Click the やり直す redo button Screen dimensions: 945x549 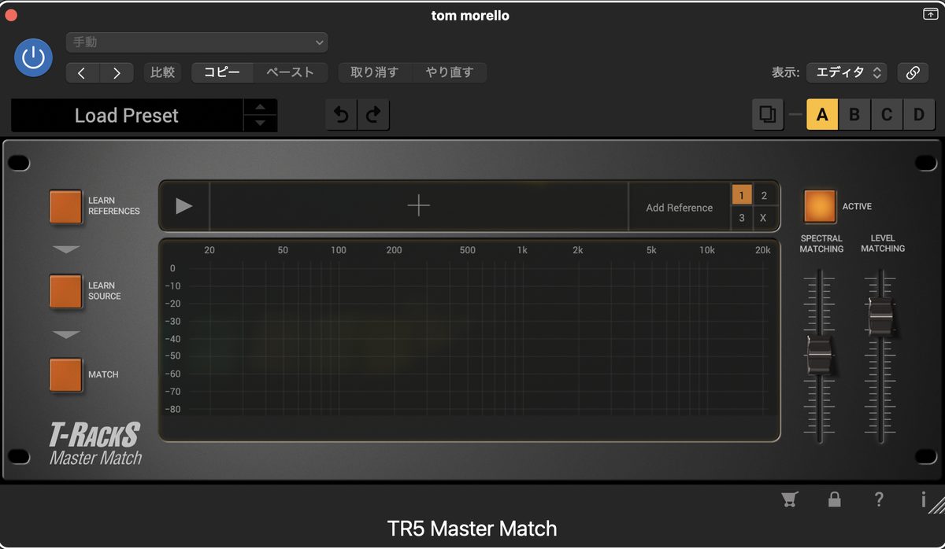450,72
